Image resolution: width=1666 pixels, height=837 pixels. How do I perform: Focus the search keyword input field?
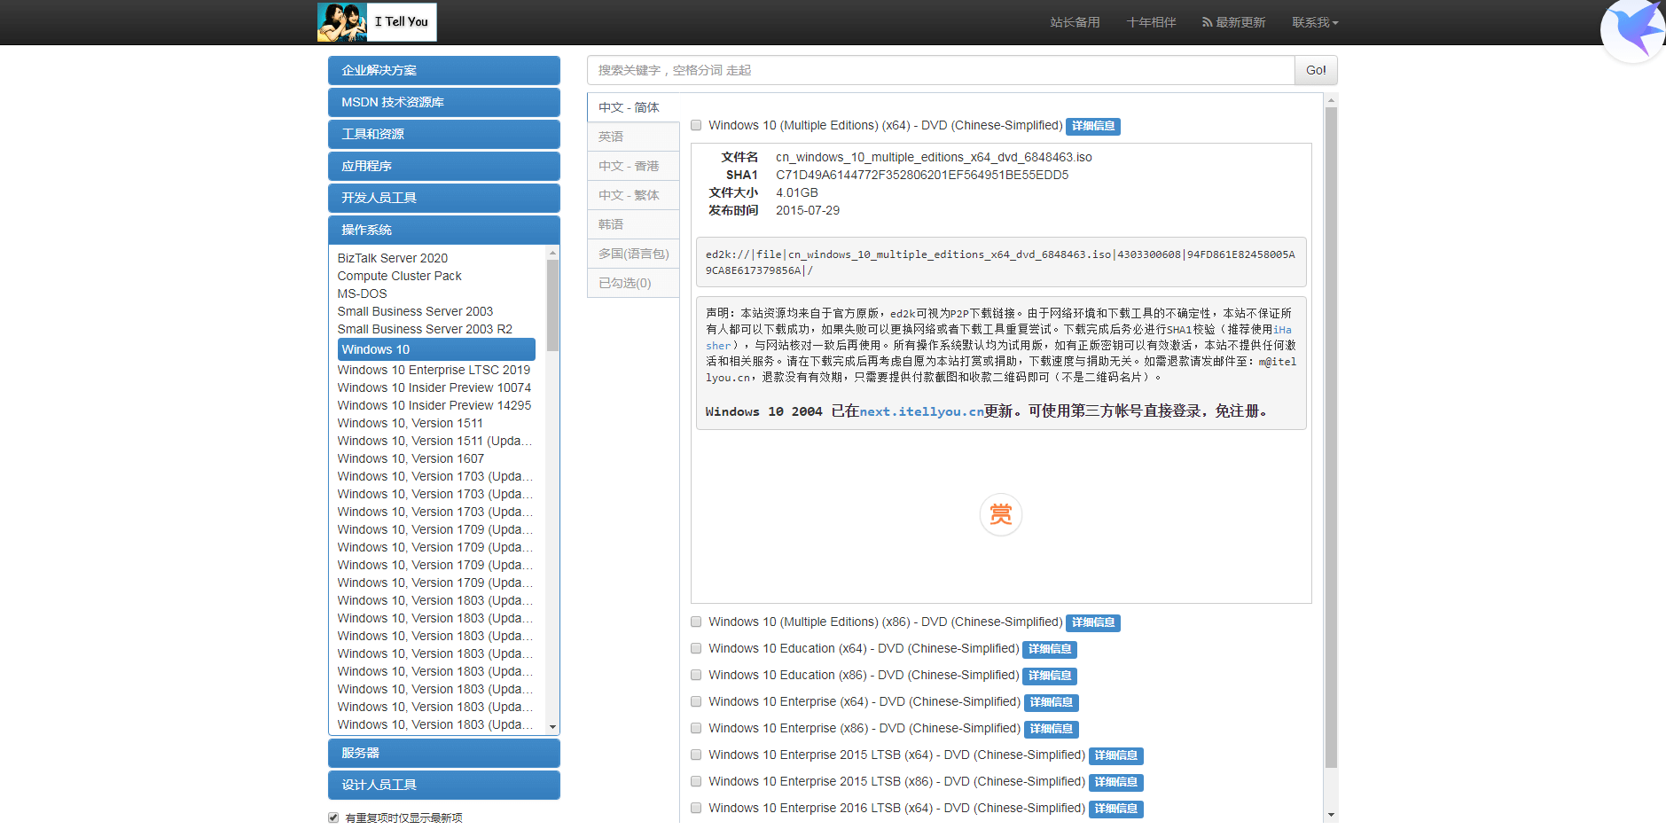[941, 70]
